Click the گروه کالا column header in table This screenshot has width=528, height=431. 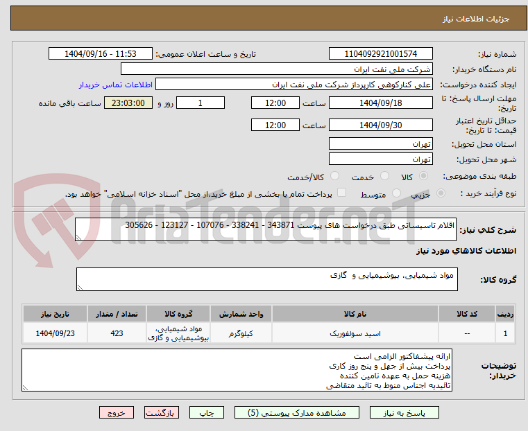[x=178, y=314]
